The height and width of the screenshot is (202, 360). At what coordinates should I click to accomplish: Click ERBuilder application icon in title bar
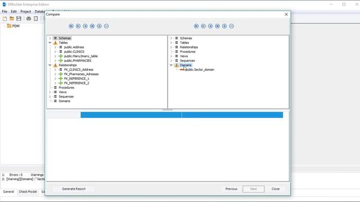coord(4,4)
